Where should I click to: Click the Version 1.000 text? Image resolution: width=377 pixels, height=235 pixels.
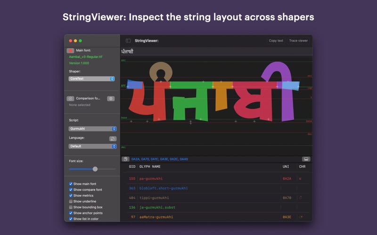click(x=79, y=63)
